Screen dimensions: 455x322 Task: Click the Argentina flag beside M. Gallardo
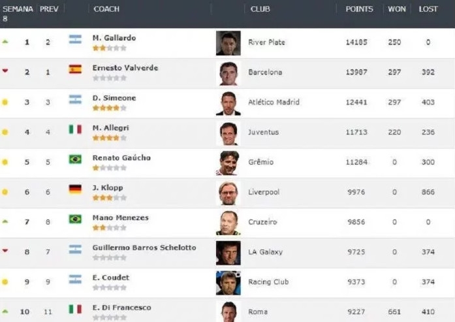(x=75, y=39)
